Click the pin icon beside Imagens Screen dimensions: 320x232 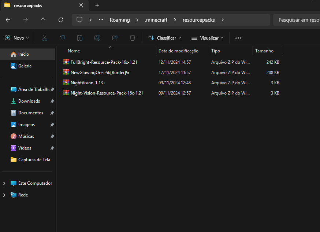pos(52,125)
